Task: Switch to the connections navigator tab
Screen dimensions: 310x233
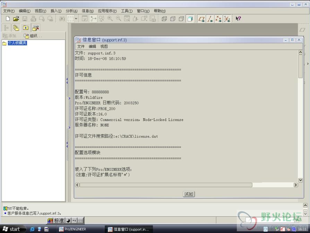Action: tap(35, 28)
